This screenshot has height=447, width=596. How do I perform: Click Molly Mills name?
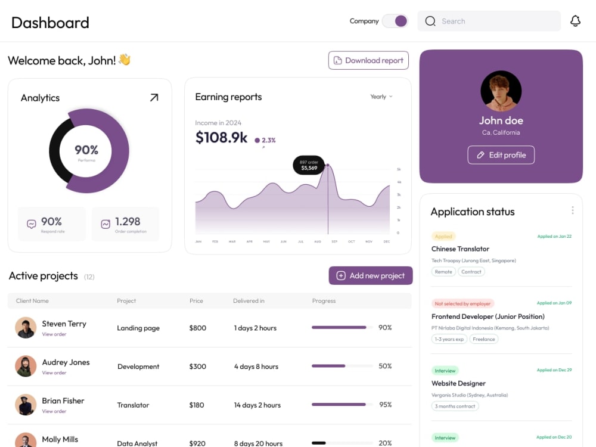click(x=60, y=439)
